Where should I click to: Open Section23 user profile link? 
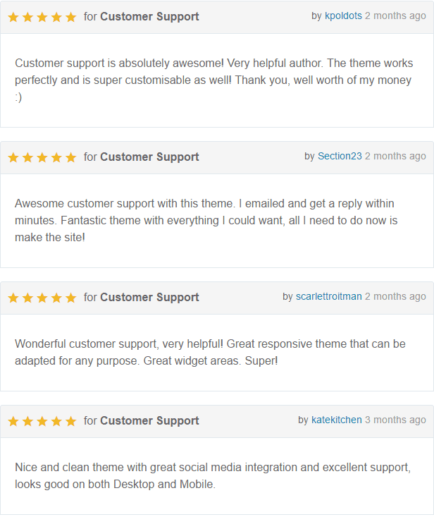(340, 156)
